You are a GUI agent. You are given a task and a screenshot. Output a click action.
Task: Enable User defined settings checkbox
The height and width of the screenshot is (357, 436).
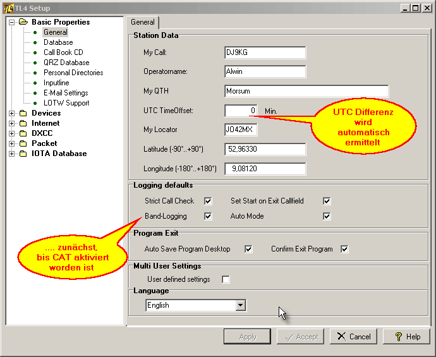[x=226, y=279]
